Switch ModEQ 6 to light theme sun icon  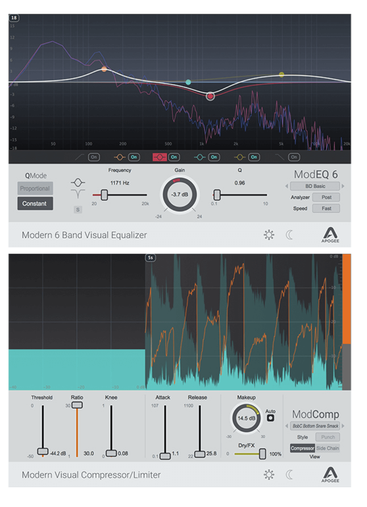coord(269,235)
